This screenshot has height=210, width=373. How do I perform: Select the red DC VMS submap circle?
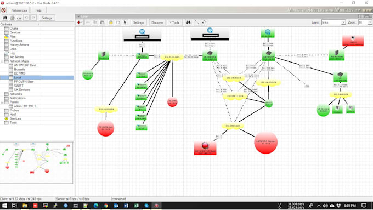[x=172, y=102]
